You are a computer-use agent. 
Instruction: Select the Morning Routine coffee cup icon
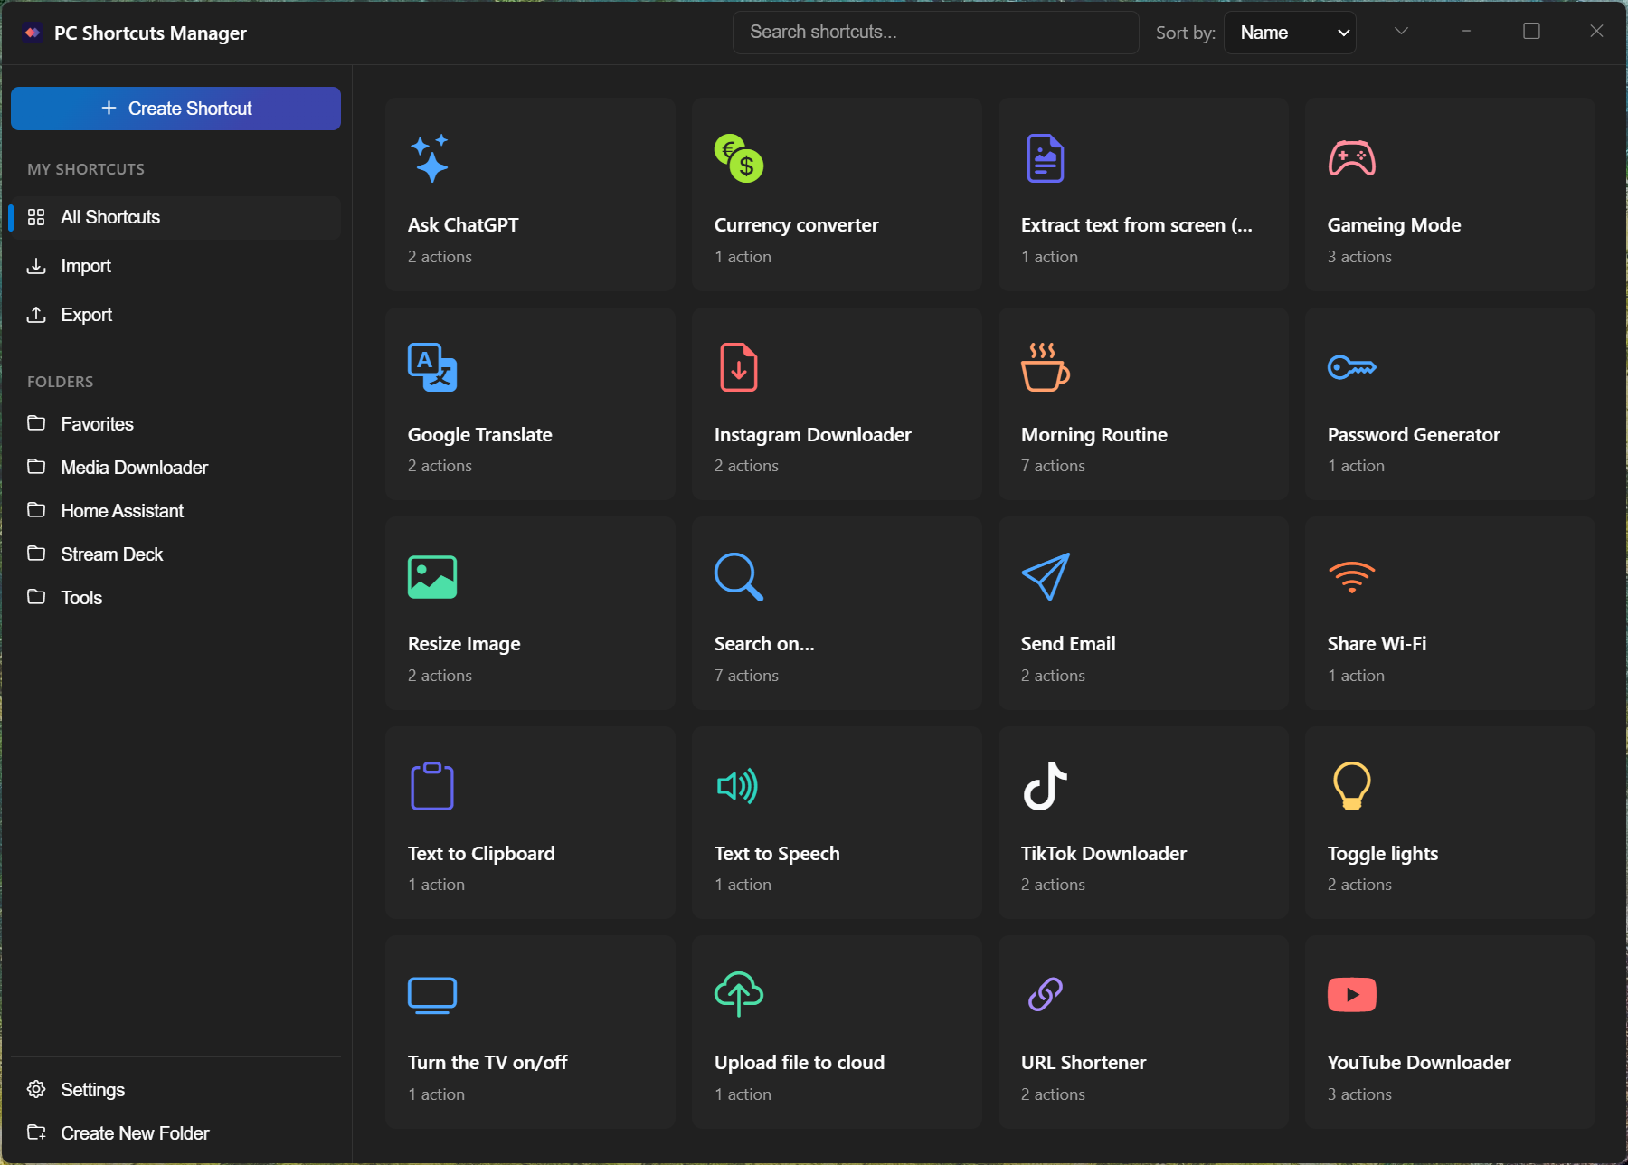[1045, 367]
